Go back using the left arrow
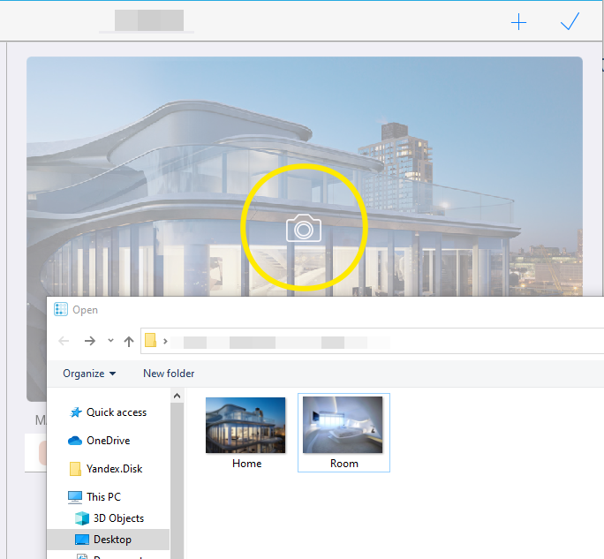Image resolution: width=604 pixels, height=559 pixels. pyautogui.click(x=64, y=341)
